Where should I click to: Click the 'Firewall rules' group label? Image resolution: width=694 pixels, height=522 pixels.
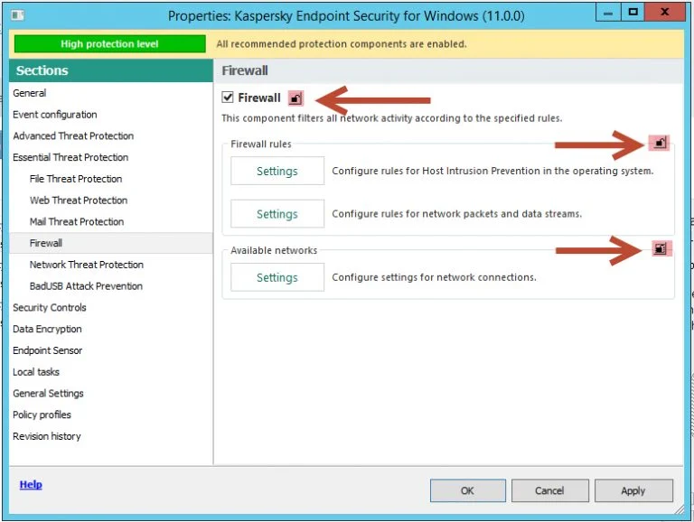[x=260, y=144]
